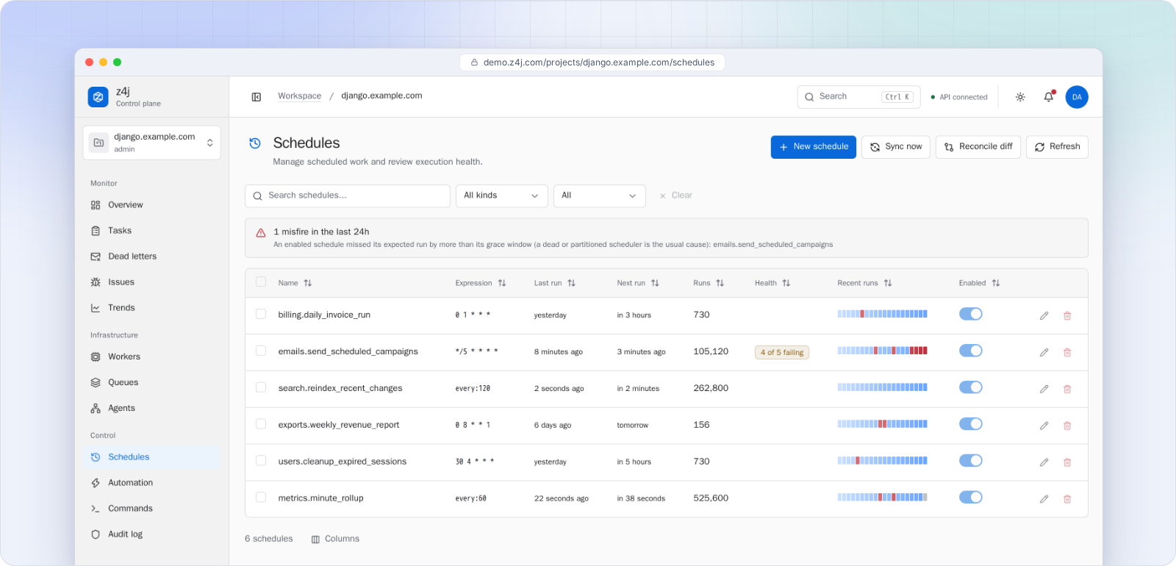The height and width of the screenshot is (566, 1176).
Task: Open the All kinds dropdown
Action: tap(502, 196)
